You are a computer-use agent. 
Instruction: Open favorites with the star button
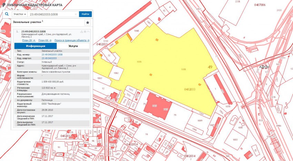click(x=88, y=22)
